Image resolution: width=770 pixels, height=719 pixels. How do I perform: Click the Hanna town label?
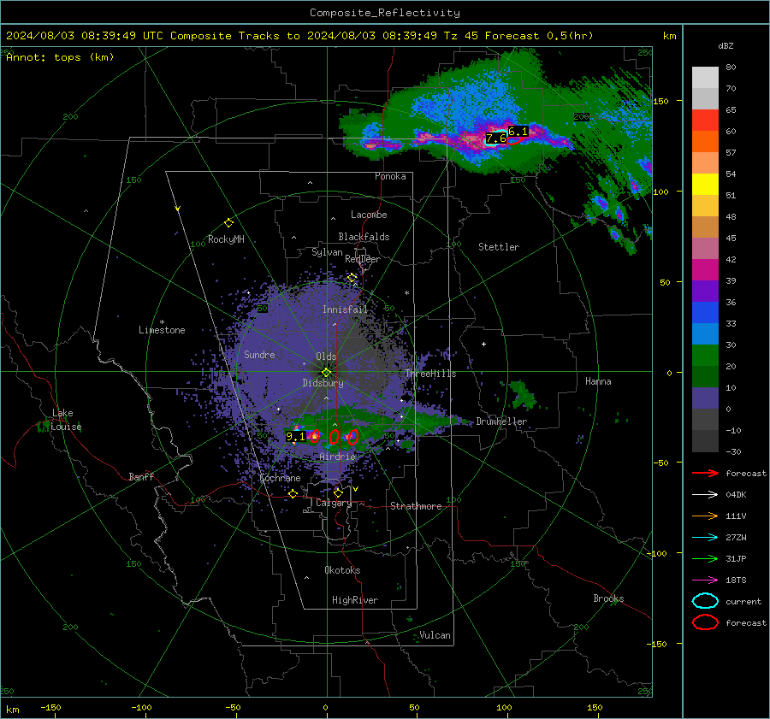coord(598,381)
